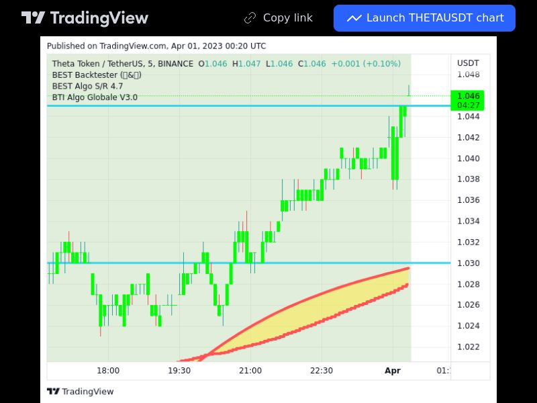Click the 21:00 time axis label
The image size is (537, 403).
tap(250, 371)
